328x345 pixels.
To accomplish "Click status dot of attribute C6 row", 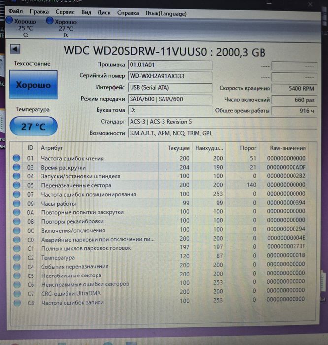I will coord(17,284).
